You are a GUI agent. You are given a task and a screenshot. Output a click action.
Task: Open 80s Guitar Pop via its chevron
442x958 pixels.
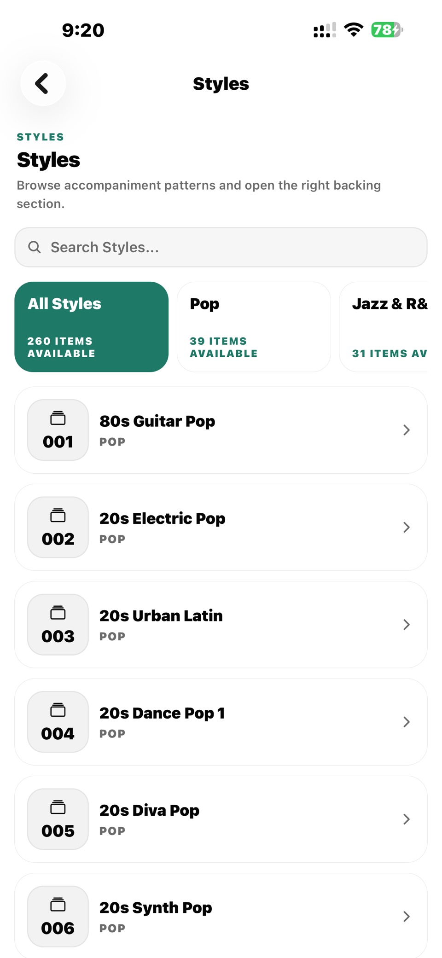tap(407, 430)
